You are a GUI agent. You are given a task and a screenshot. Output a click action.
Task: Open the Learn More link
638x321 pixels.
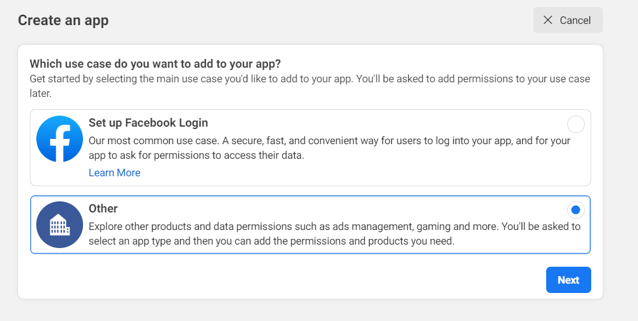(115, 173)
